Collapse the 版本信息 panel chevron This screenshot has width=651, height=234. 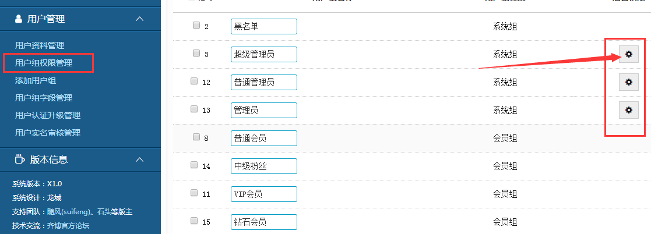[x=139, y=159]
